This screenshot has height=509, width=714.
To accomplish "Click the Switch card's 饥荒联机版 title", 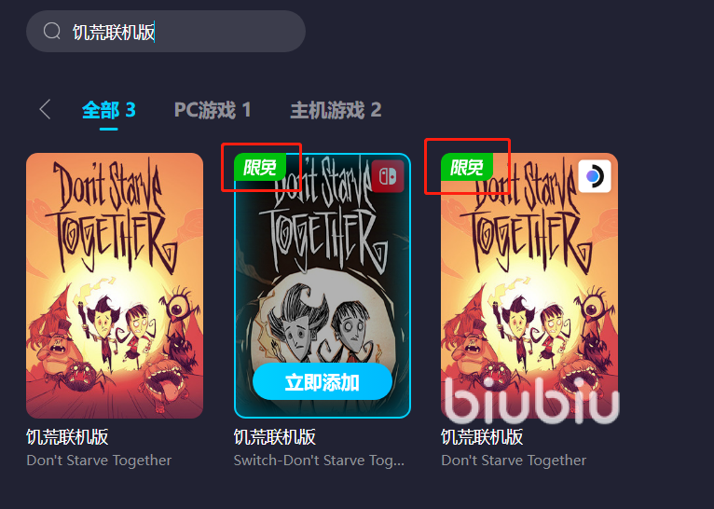I will click(275, 437).
